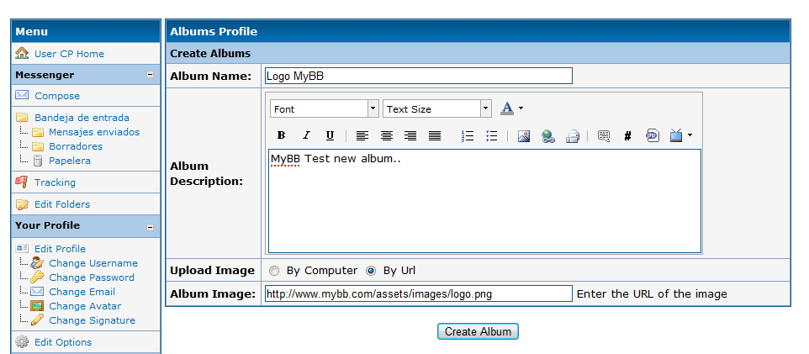
Task: Open User CP Home link
Action: pos(69,54)
